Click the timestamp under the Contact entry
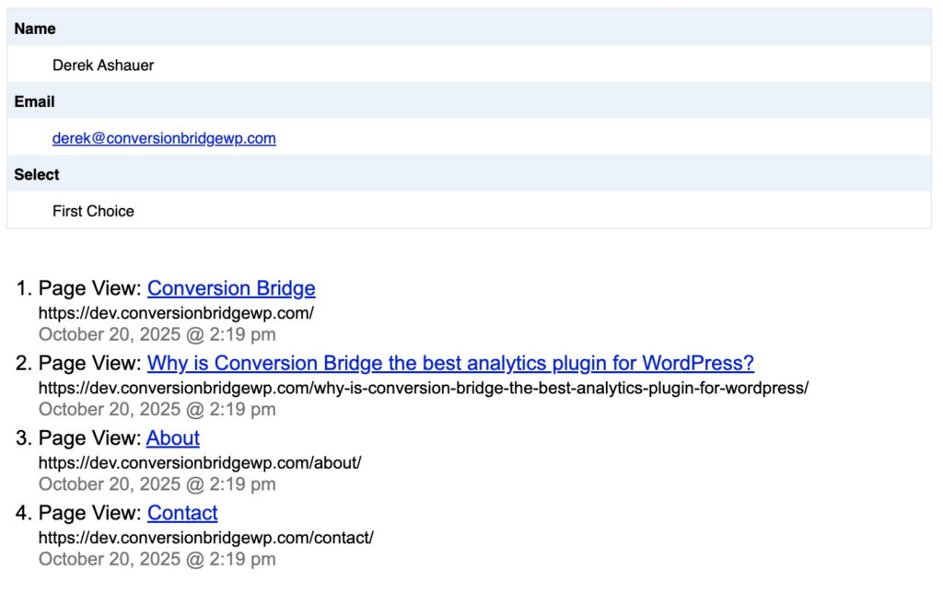Image resolution: width=943 pixels, height=594 pixels. click(x=157, y=559)
